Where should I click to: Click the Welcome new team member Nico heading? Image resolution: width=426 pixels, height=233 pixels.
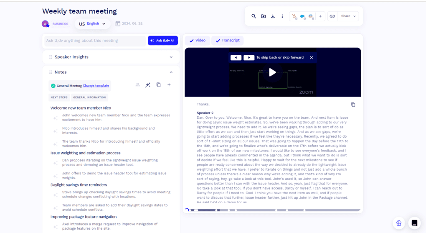(81, 108)
